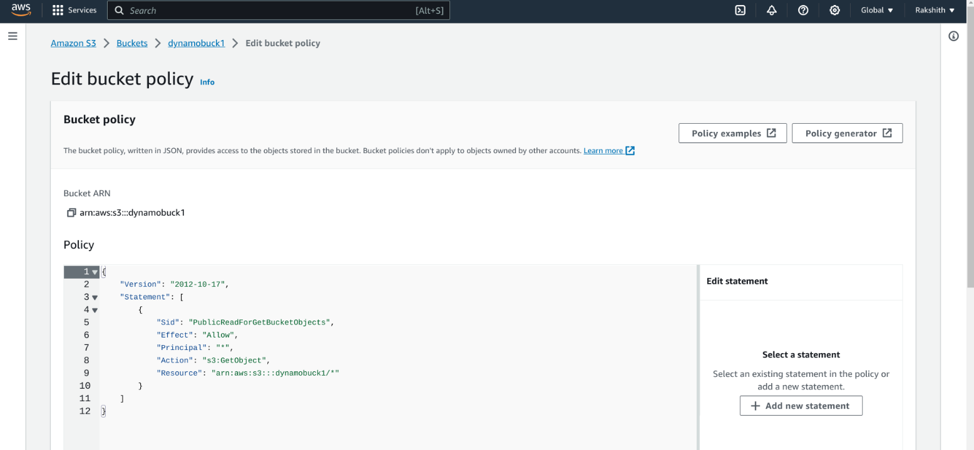Click the Resource ARN line in editor

point(247,373)
